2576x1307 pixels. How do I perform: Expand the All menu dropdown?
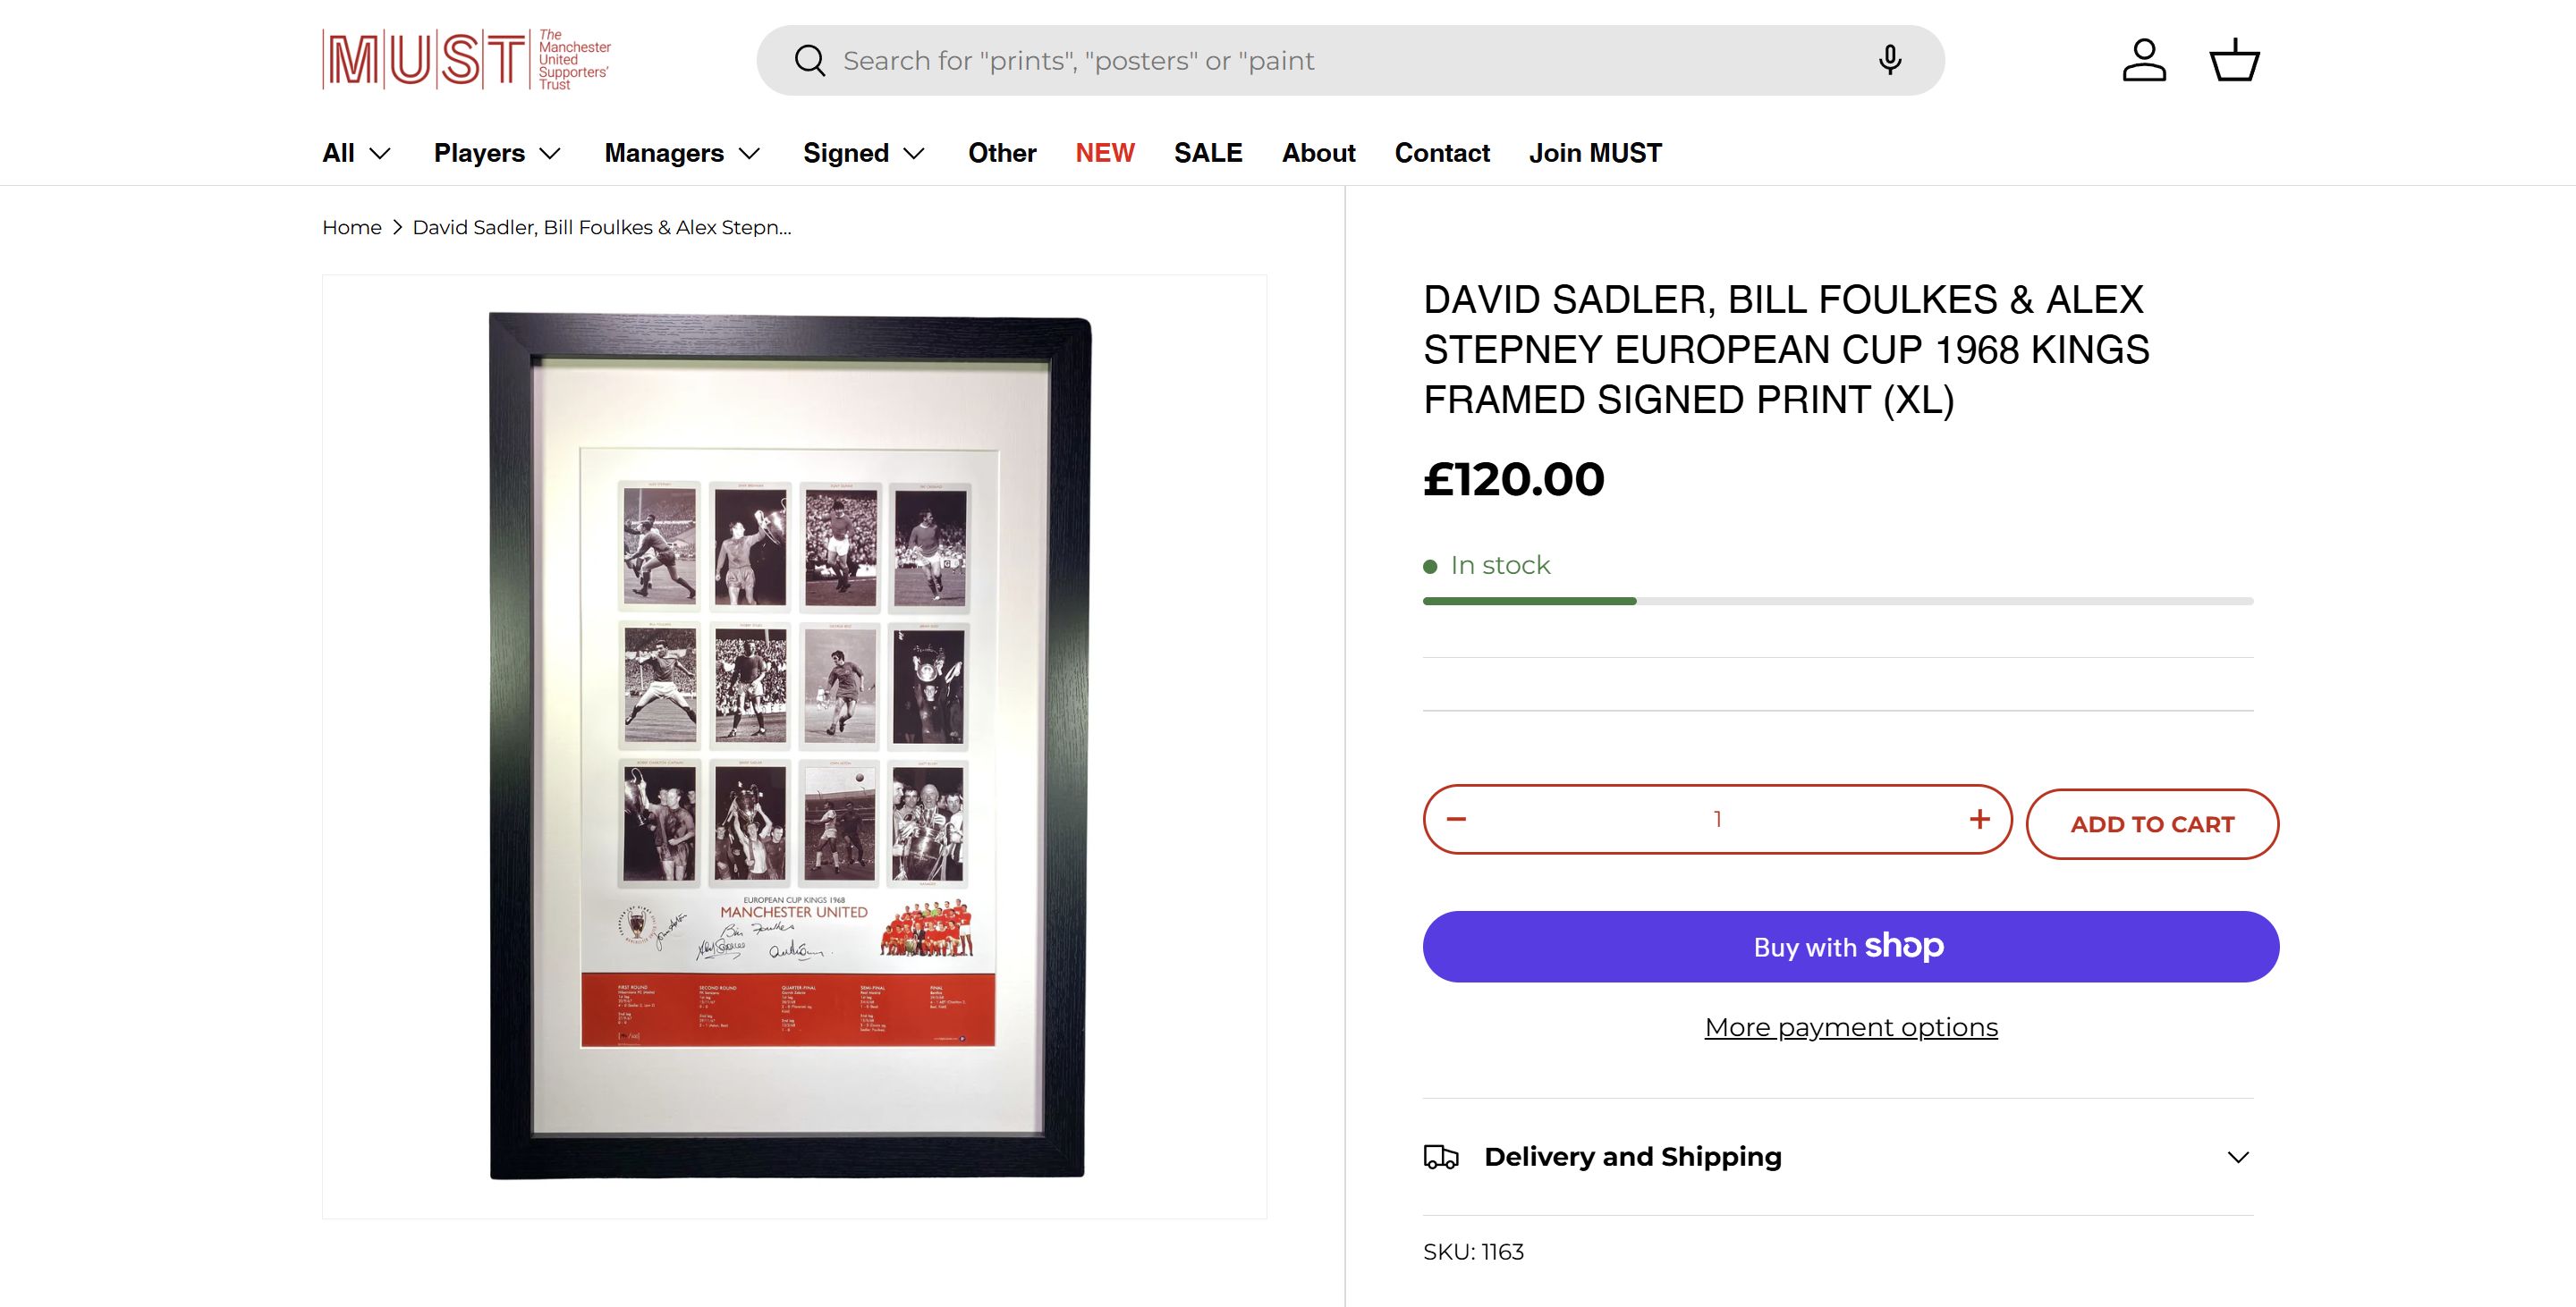point(356,153)
